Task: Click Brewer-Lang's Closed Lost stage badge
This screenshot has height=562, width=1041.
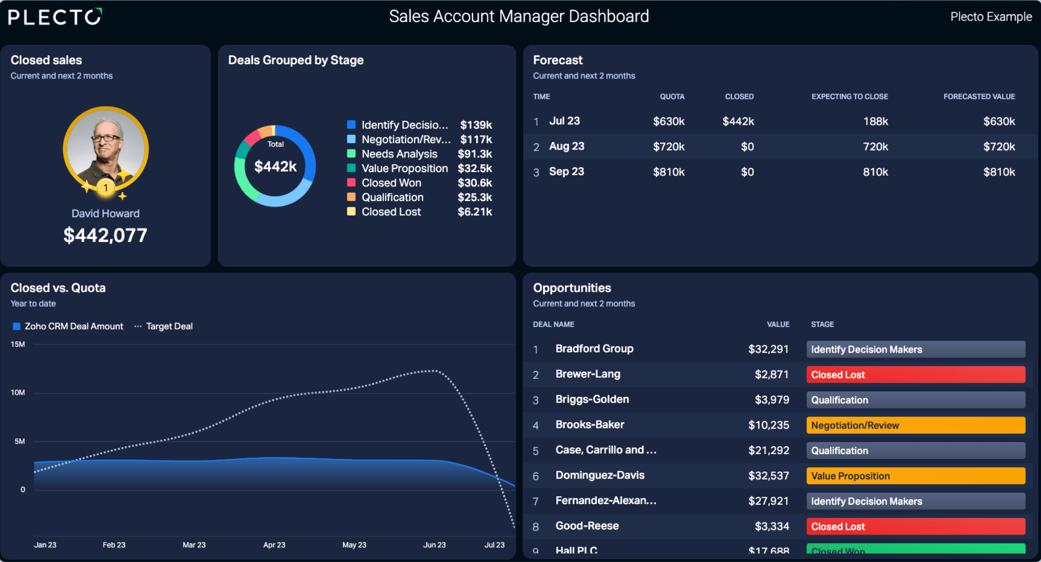Action: 916,375
